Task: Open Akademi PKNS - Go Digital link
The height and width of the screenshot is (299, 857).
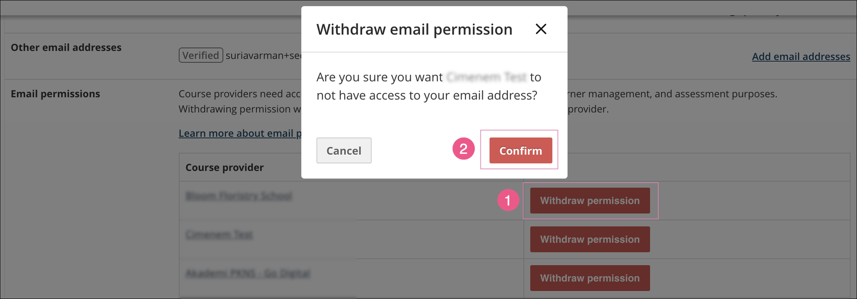Action: pos(248,273)
